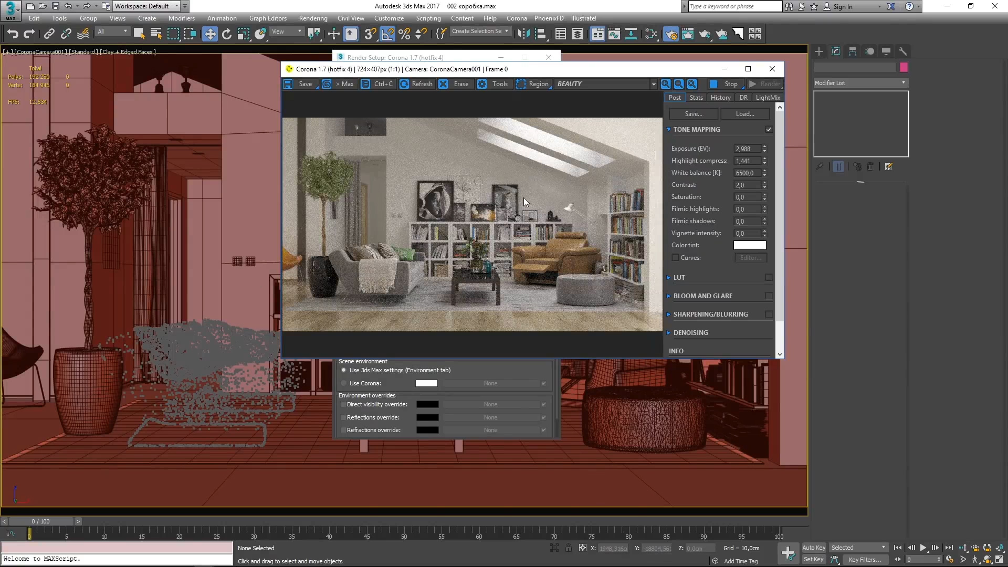Click the Save rendered image button
Image resolution: width=1008 pixels, height=567 pixels.
click(x=304, y=83)
